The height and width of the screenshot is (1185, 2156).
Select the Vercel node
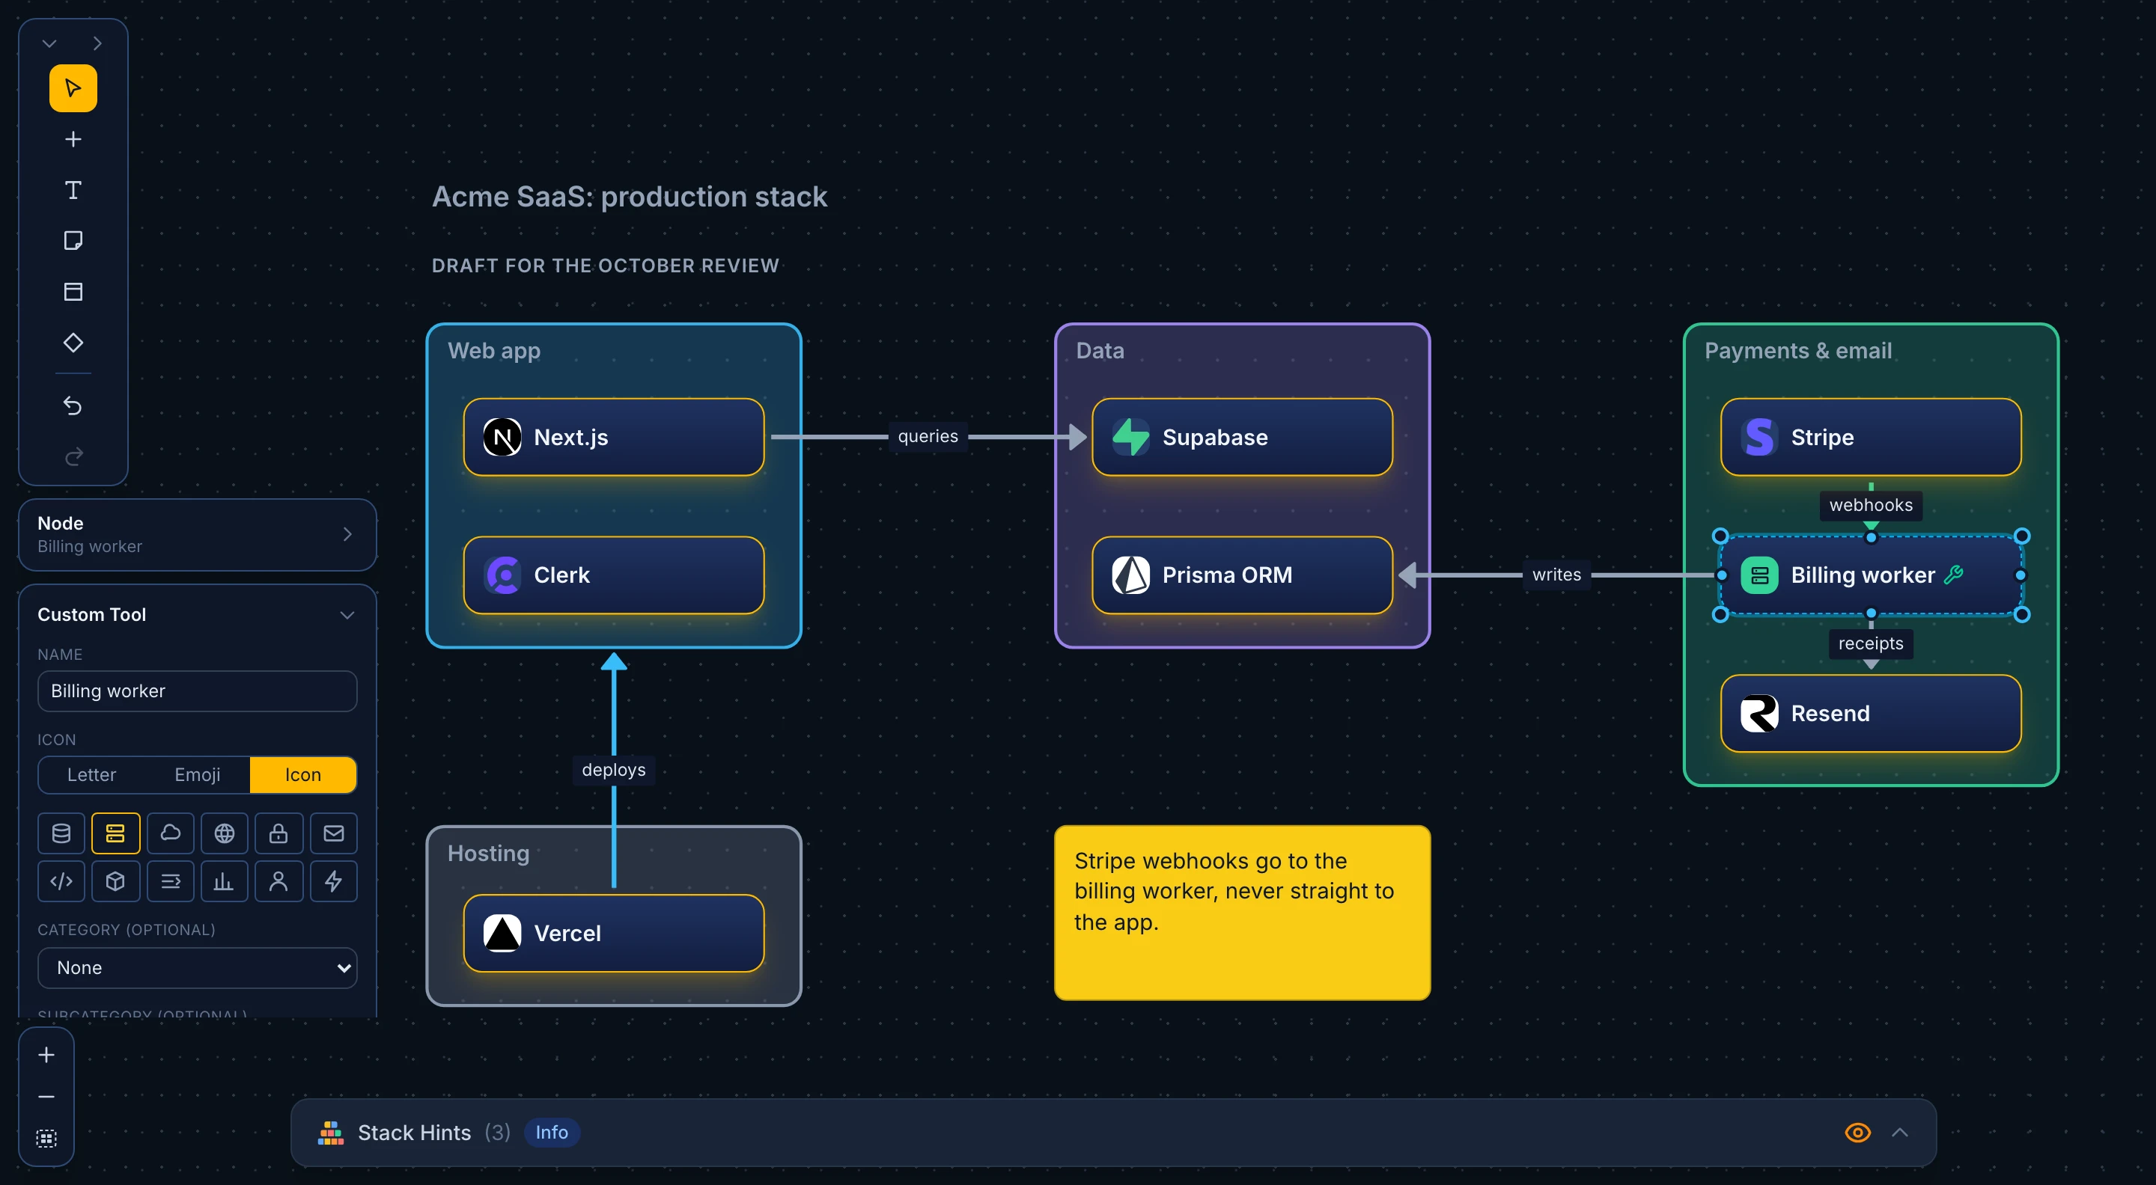click(614, 934)
